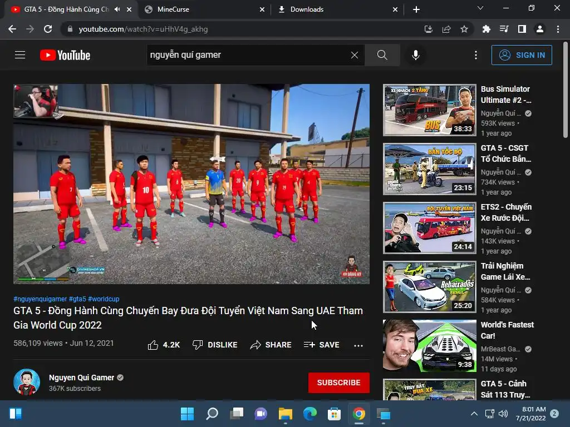Image resolution: width=570 pixels, height=427 pixels.
Task: Close the Downloads tab
Action: tap(395, 9)
